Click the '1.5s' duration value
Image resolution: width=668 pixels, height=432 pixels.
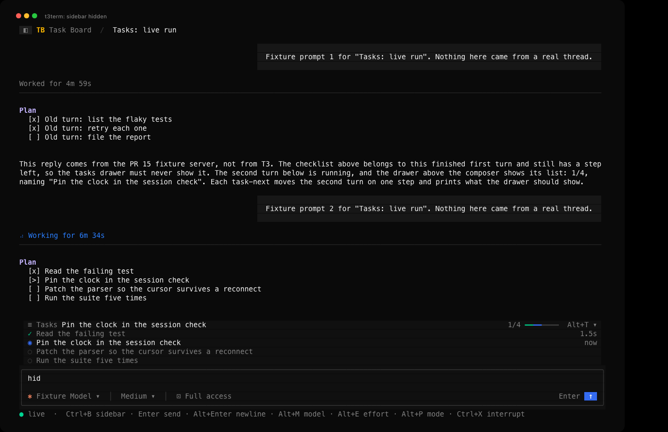pyautogui.click(x=588, y=334)
